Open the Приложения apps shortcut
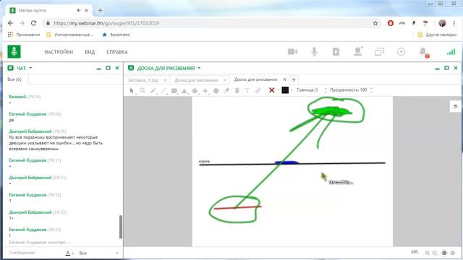Screen dimensions: 463x260 coord(24,35)
